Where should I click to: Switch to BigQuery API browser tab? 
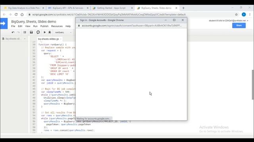[67, 8]
